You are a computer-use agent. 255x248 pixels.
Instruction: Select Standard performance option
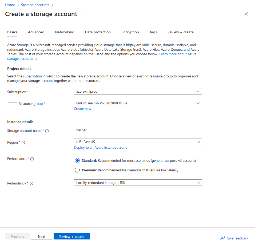[77, 160]
